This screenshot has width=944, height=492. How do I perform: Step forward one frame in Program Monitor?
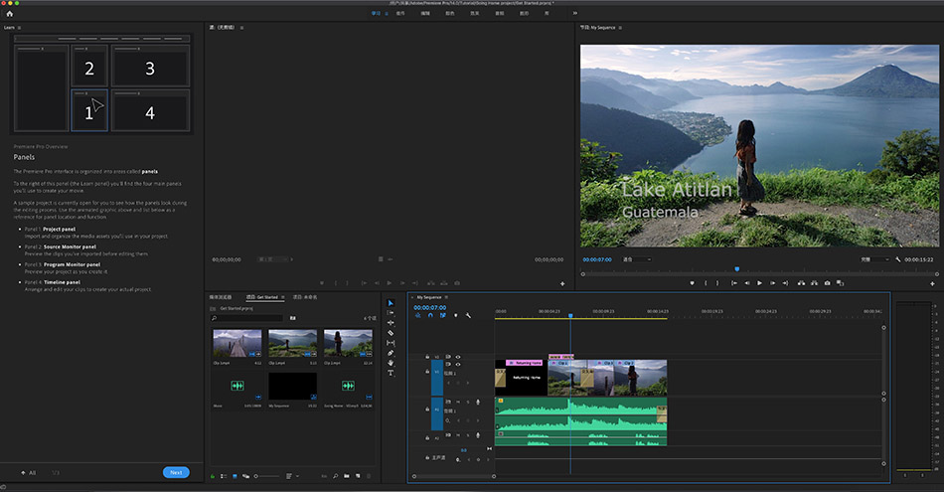pos(772,283)
